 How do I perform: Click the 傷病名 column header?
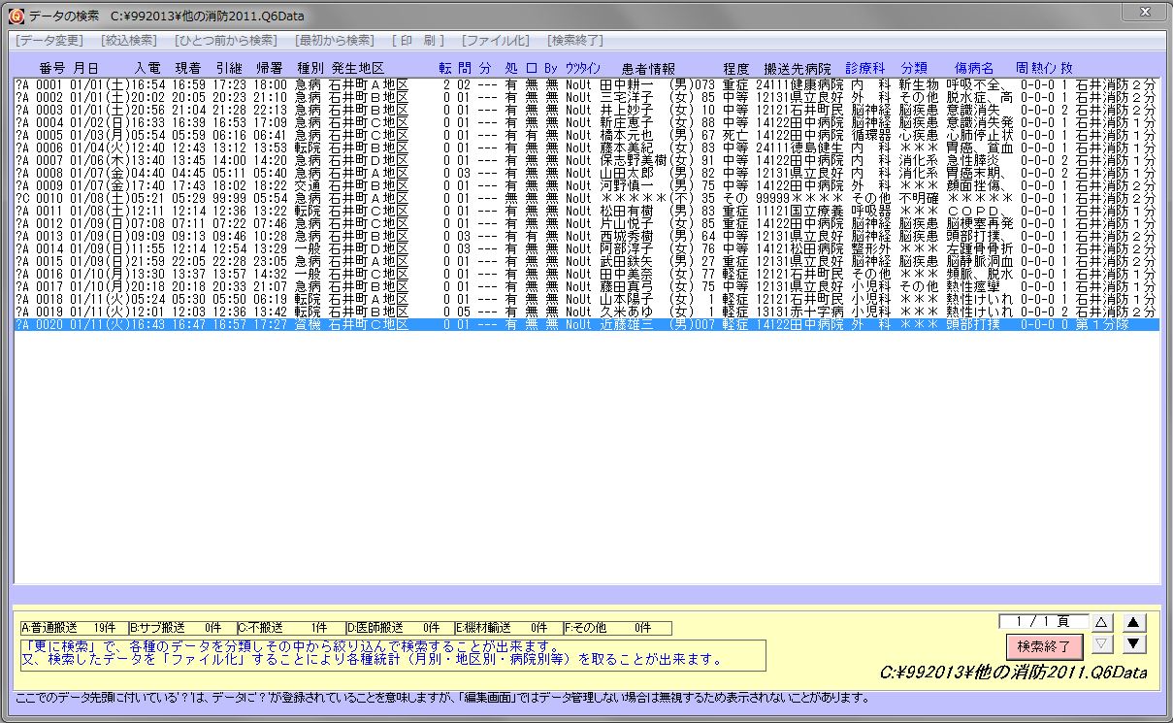click(974, 68)
